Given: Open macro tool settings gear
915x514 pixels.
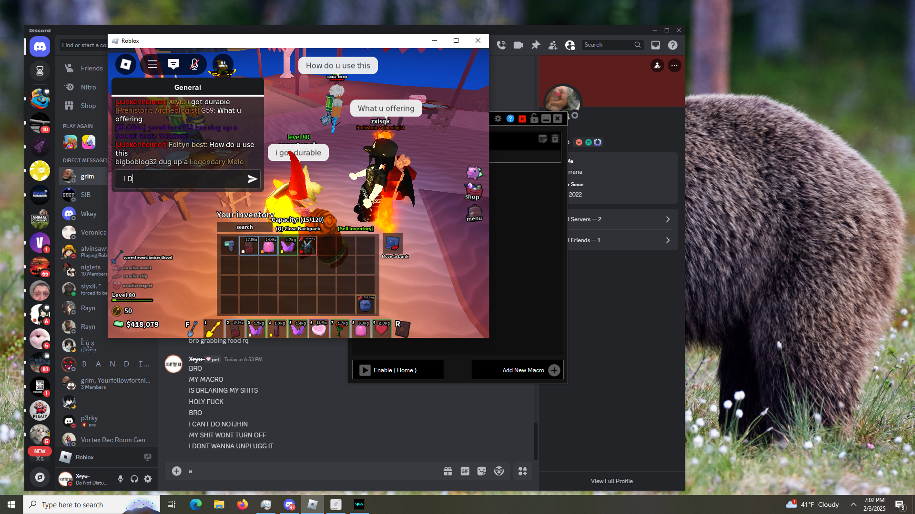Looking at the screenshot, I should (x=498, y=119).
